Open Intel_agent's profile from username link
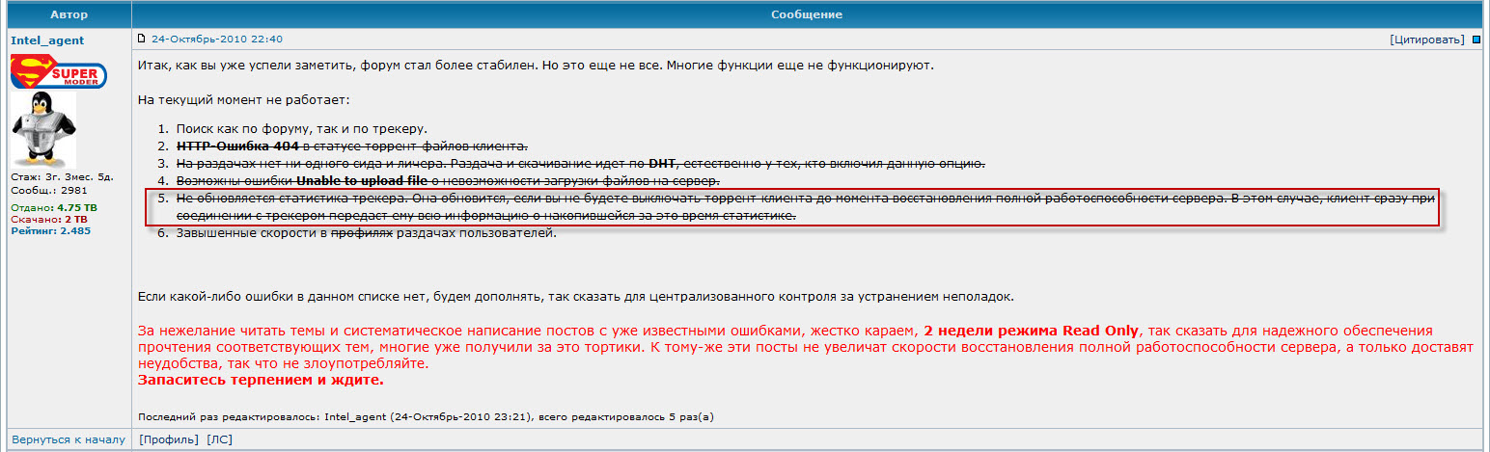The height and width of the screenshot is (452, 1490). point(47,40)
